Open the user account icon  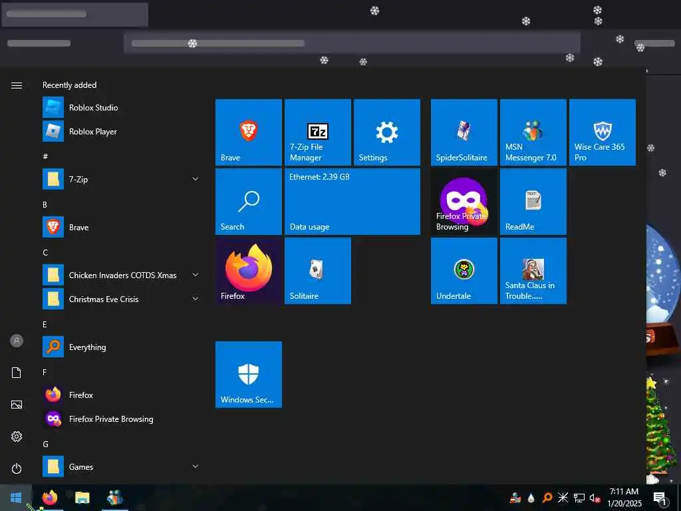click(17, 341)
